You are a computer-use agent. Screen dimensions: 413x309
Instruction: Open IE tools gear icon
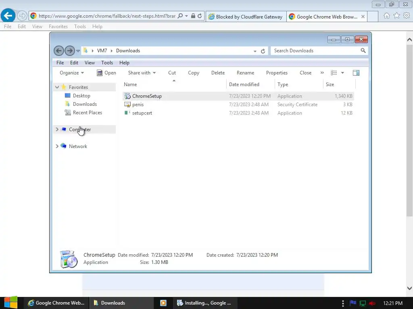coord(407,16)
